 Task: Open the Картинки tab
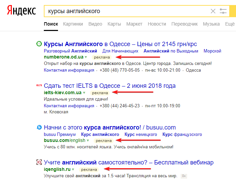(73, 24)
